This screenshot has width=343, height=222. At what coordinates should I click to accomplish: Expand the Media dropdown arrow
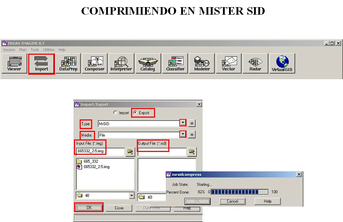click(183, 134)
